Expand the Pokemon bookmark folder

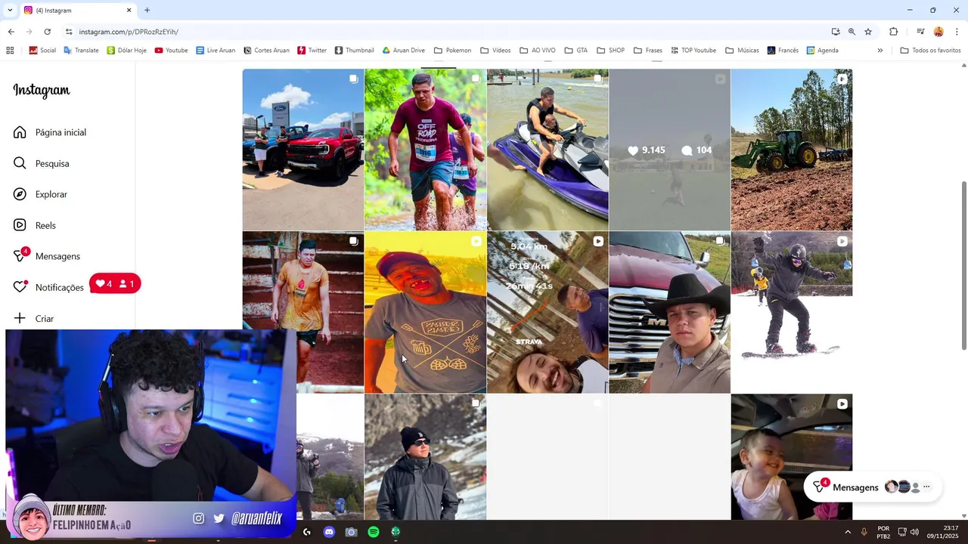coord(452,51)
